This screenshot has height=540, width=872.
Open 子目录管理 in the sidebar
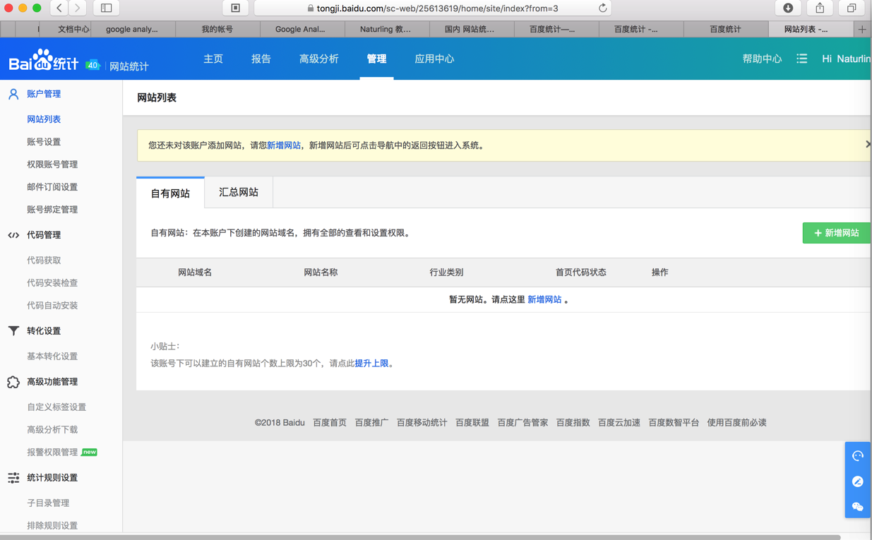pos(48,503)
